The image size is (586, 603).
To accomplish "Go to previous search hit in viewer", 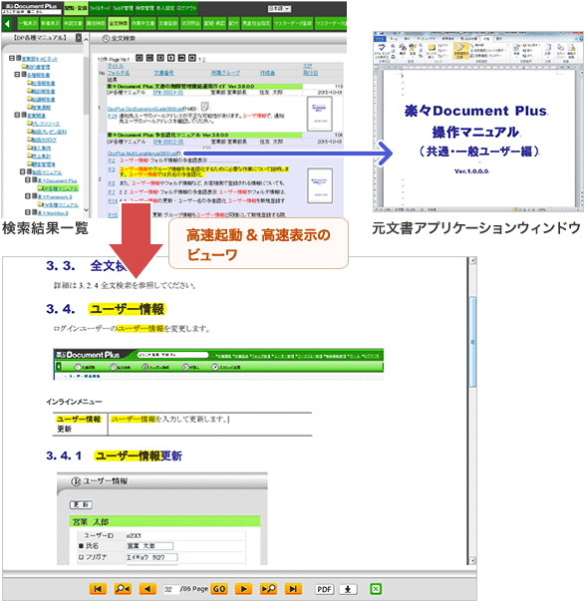I will [123, 589].
